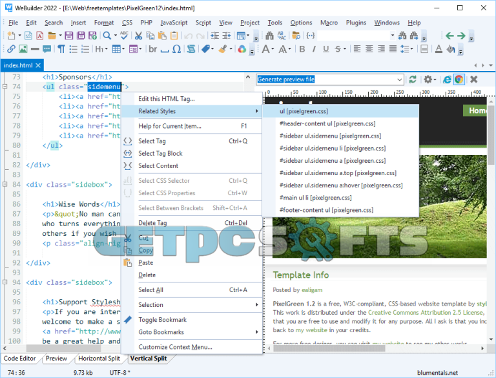Toggle justified text alignment
Image resolution: width=496 pixels, height=378 pixels.
coord(393,49)
